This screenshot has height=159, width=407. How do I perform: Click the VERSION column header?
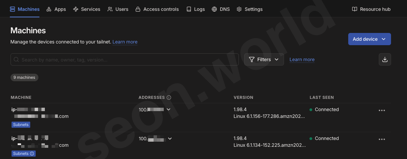[243, 98]
